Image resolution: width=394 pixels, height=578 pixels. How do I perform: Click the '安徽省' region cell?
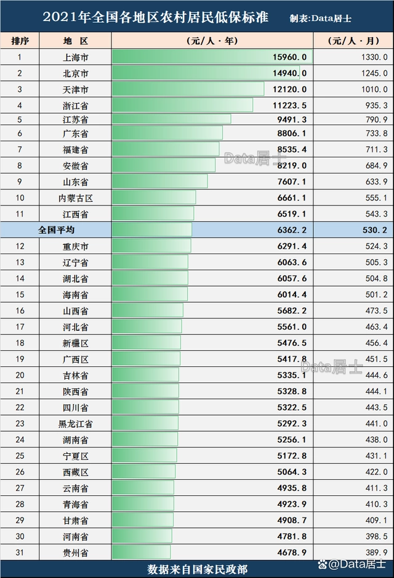tap(76, 166)
